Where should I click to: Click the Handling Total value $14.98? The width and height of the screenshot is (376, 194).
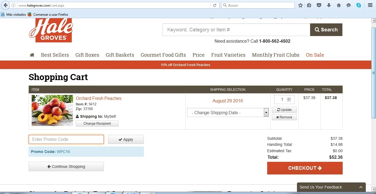(x=337, y=145)
